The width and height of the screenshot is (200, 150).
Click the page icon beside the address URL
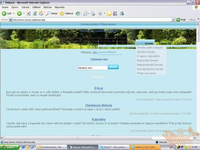[11, 20]
